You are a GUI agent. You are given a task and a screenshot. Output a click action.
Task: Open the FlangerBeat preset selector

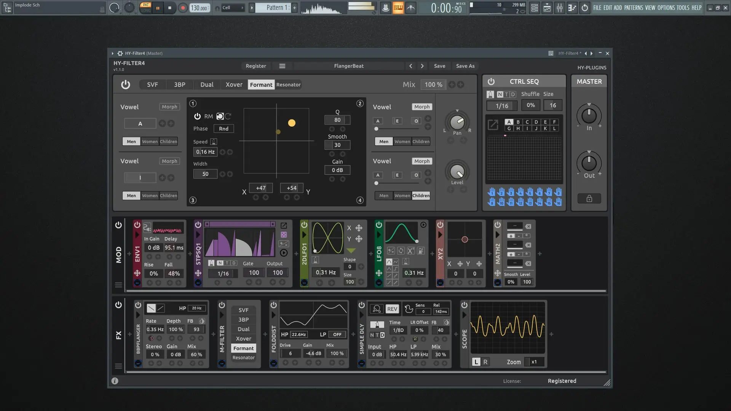[348, 66]
